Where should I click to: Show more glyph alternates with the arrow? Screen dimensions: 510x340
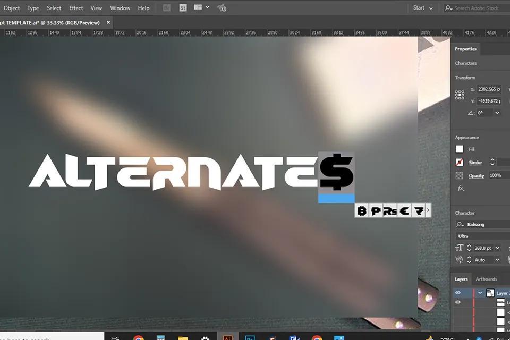pos(428,211)
